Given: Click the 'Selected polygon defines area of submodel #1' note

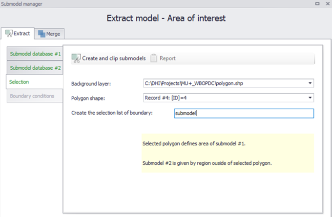Looking at the screenshot, I should coord(194,143).
